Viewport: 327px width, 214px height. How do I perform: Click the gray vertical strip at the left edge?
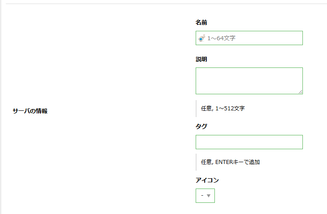pos(1,107)
